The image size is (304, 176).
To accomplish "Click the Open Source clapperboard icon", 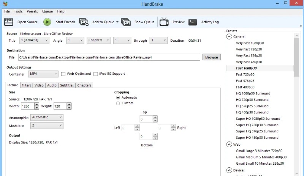I will coord(8,22).
